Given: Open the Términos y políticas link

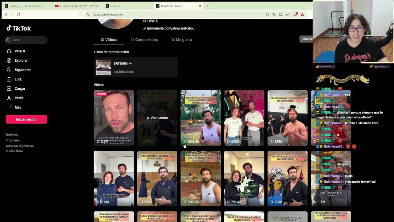Looking at the screenshot, I should pyautogui.click(x=19, y=146).
